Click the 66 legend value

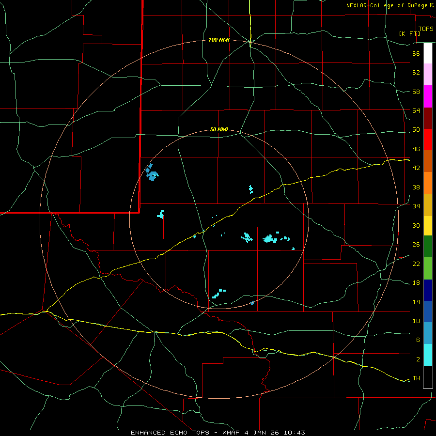[416, 54]
